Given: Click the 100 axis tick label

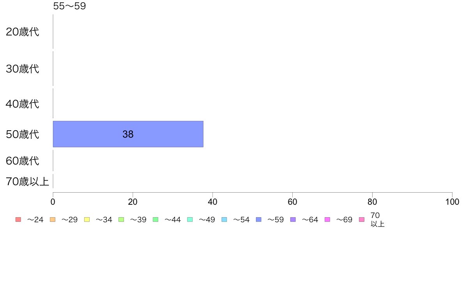Looking at the screenshot, I should pos(452,202).
